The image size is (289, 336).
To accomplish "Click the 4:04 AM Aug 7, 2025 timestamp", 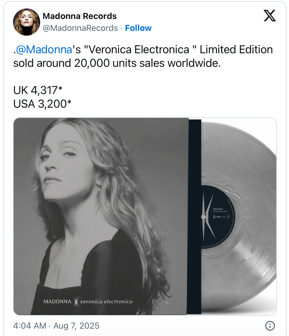I will click(56, 326).
